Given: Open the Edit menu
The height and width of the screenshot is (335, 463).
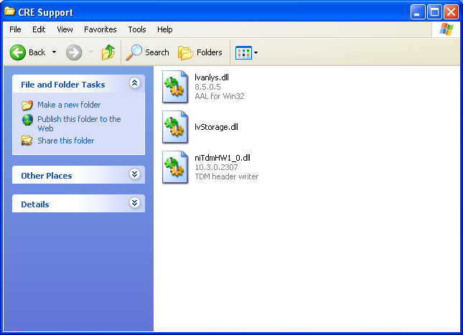Looking at the screenshot, I should pyautogui.click(x=39, y=29).
